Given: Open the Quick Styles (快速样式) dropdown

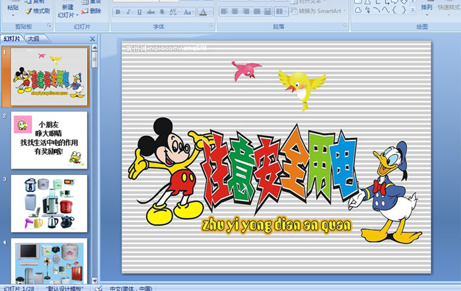Looking at the screenshot, I should click(x=449, y=9).
